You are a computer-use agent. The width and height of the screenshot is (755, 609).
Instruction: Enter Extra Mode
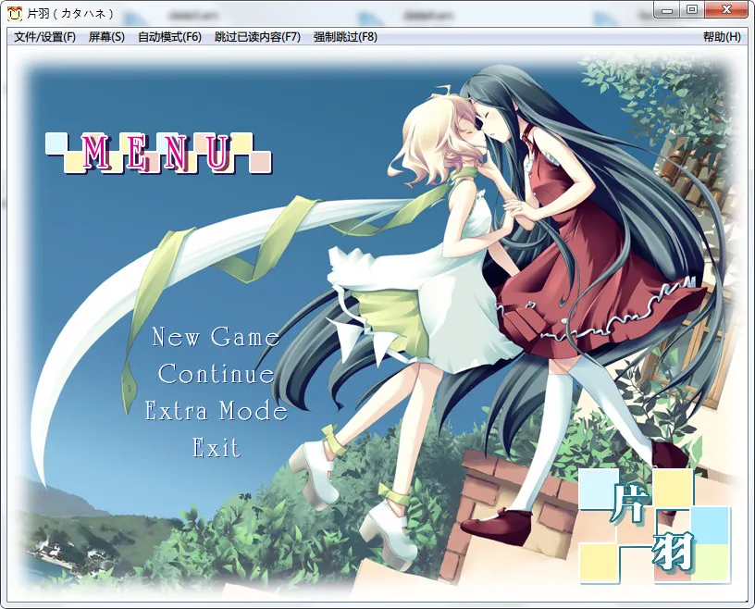click(216, 411)
